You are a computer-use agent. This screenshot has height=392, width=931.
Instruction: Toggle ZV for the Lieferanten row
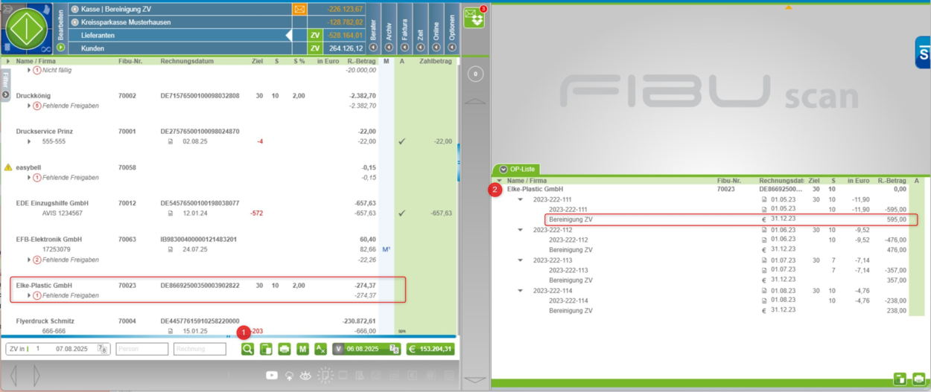(x=314, y=35)
